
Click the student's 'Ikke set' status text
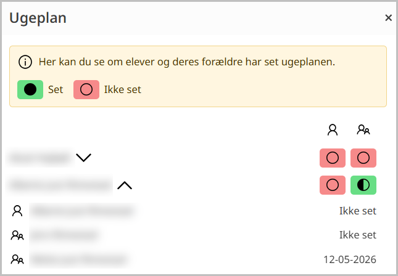tap(358, 211)
